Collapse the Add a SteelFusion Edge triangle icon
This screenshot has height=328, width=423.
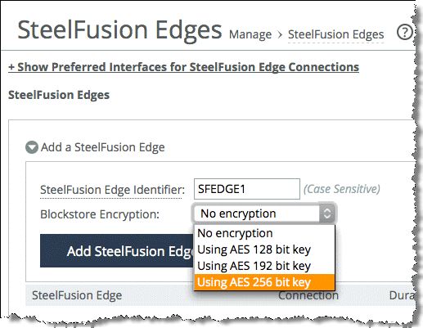click(x=32, y=147)
